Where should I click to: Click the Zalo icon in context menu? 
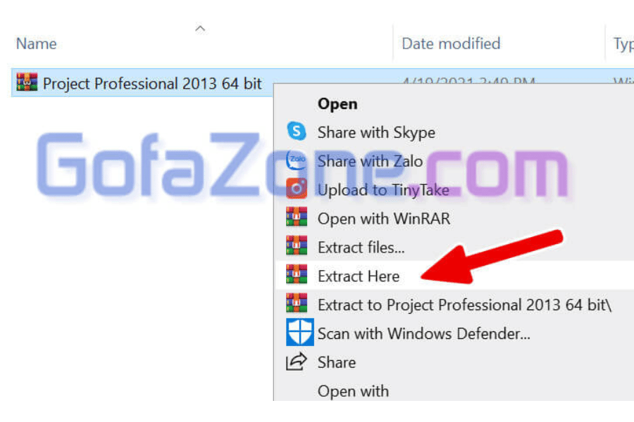(297, 160)
